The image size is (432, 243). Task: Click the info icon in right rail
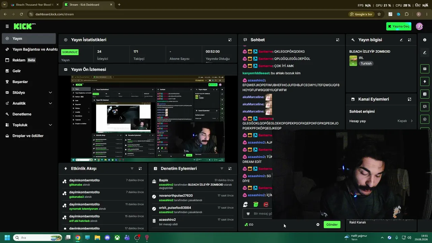click(425, 40)
